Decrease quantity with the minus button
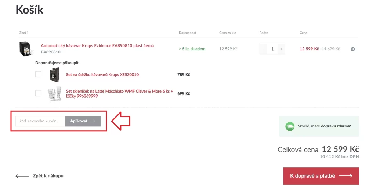The image size is (376, 189). pyautogui.click(x=263, y=49)
